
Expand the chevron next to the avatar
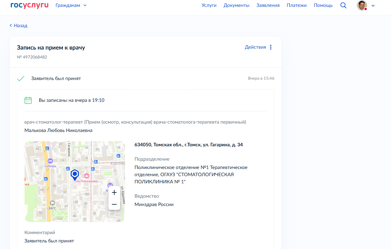click(373, 5)
